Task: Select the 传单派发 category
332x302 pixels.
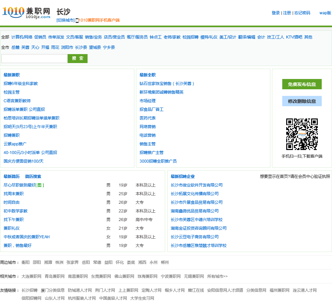Action: point(56,37)
